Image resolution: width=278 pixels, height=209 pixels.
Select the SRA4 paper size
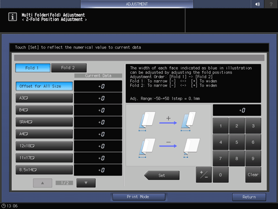[44, 122]
